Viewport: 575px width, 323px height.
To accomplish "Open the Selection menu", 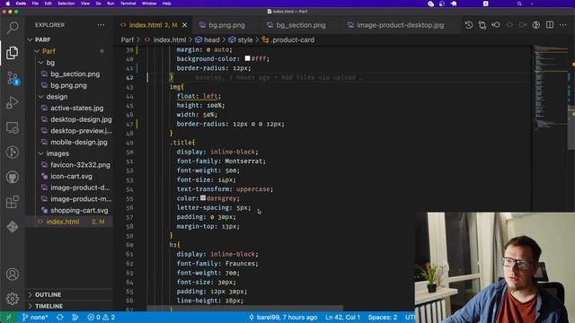I will point(66,4).
